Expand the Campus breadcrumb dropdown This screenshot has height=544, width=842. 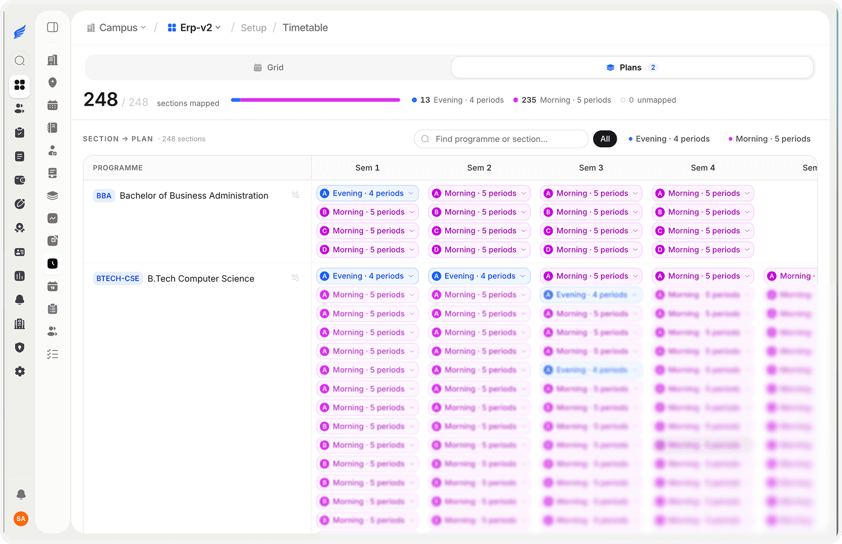[117, 28]
